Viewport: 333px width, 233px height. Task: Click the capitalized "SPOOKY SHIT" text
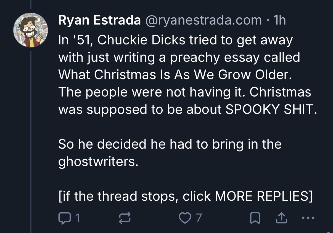point(270,109)
